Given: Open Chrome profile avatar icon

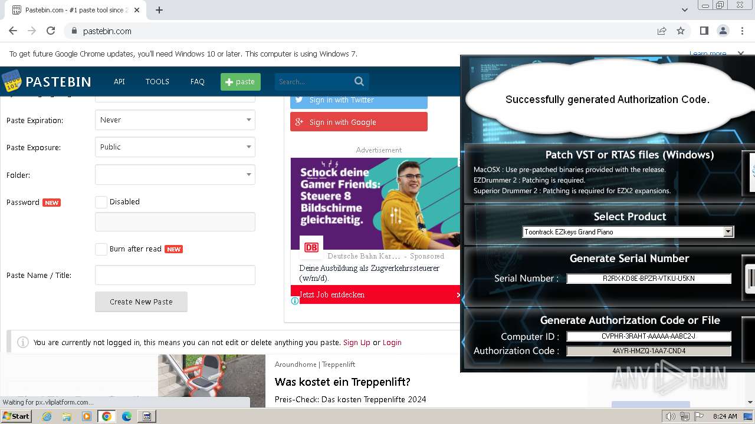Looking at the screenshot, I should point(723,31).
